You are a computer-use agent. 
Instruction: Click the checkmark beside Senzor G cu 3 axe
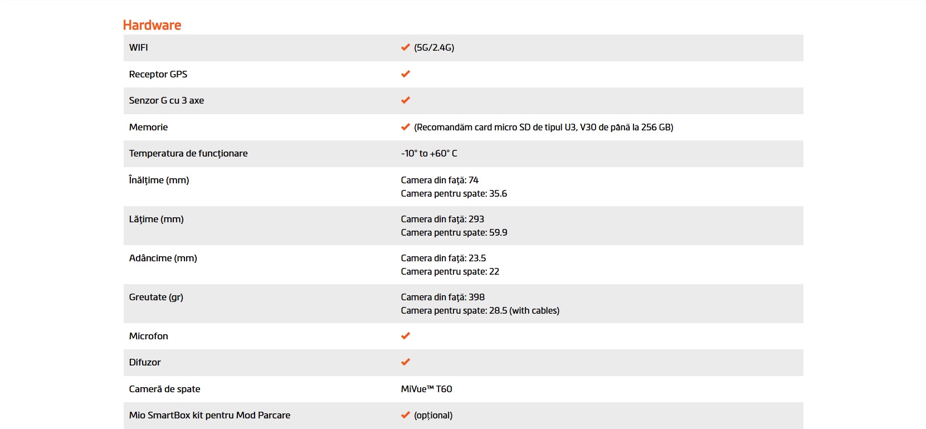click(406, 100)
